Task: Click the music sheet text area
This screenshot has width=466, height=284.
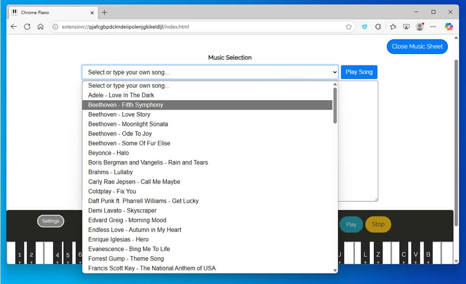Action: point(358,141)
